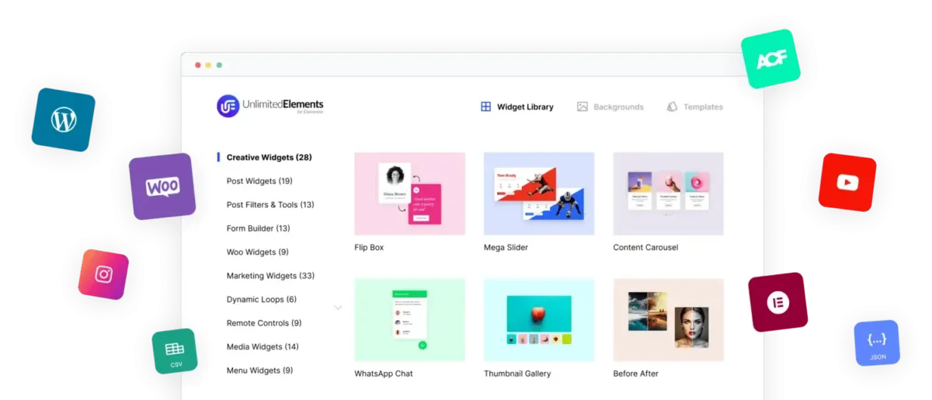
Task: Click the WordPress logo tile
Action: (63, 120)
